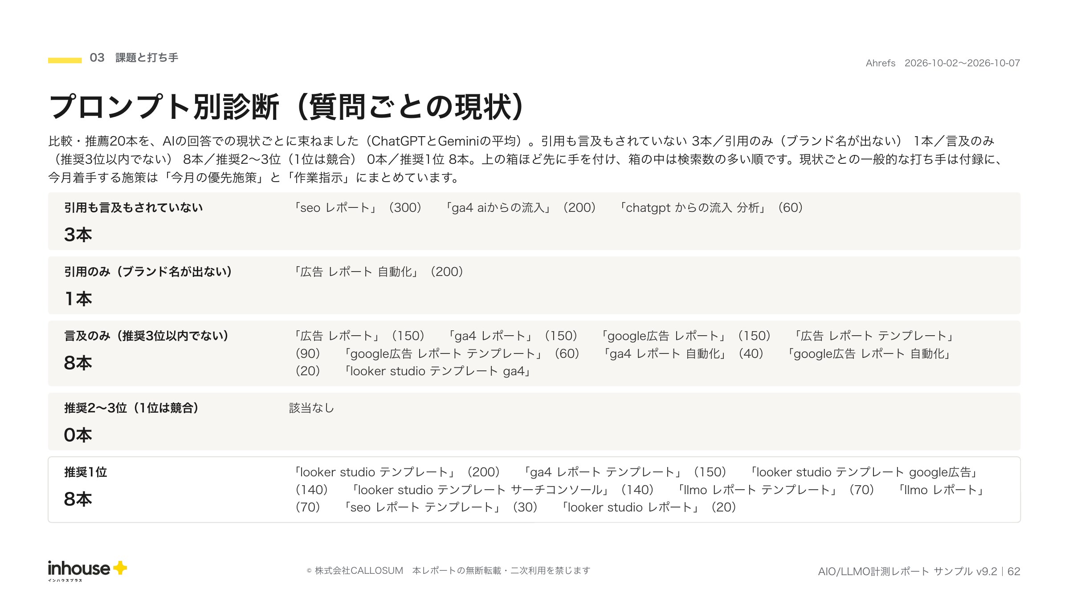Viewport: 1069px width, 601px height.
Task: Select the 推奨2〜3位（1位は競合） heading
Action: coord(131,408)
